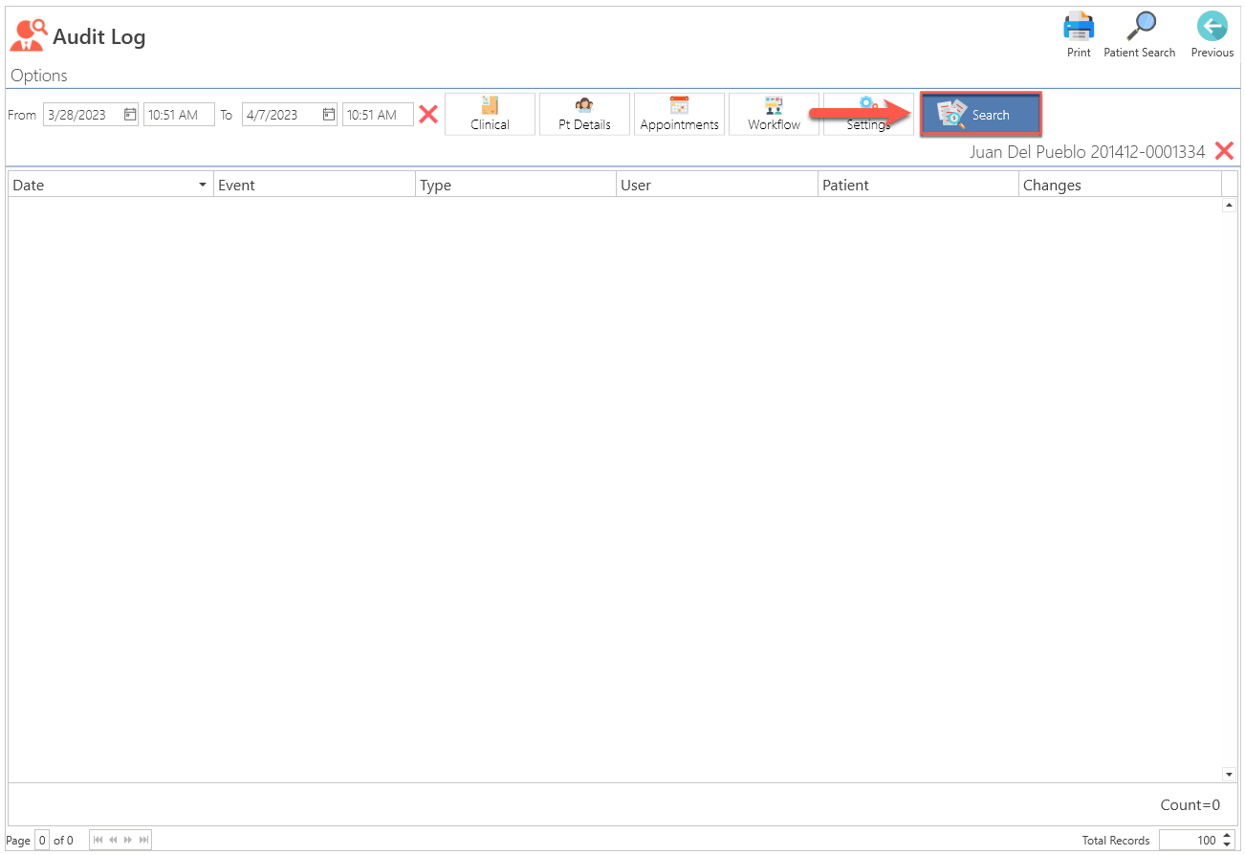
Task: Open the To date calendar picker
Action: (x=329, y=115)
